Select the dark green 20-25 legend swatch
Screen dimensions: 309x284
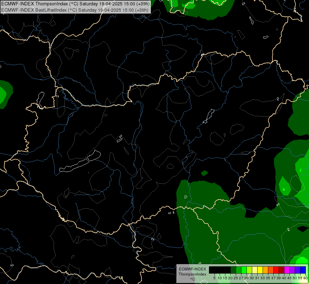(233, 270)
